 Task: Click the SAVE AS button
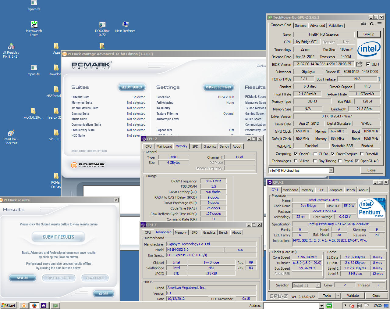[x=22, y=278]
